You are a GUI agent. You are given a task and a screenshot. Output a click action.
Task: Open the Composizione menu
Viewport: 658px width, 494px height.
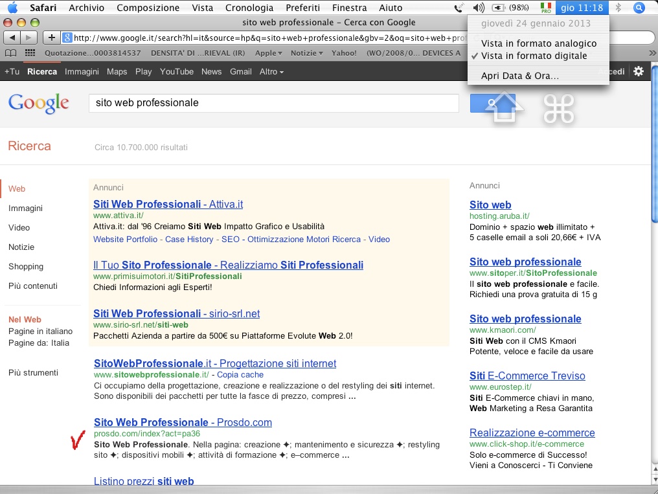pos(148,8)
